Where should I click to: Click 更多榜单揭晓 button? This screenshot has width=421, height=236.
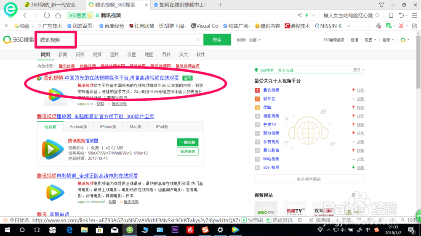[309, 179]
